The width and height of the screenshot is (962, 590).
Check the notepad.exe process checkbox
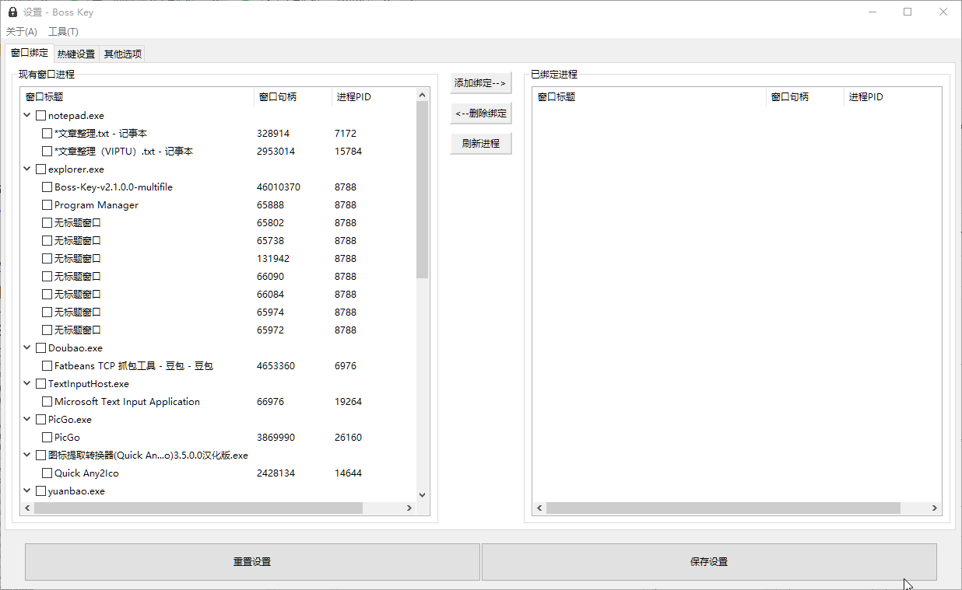point(41,116)
